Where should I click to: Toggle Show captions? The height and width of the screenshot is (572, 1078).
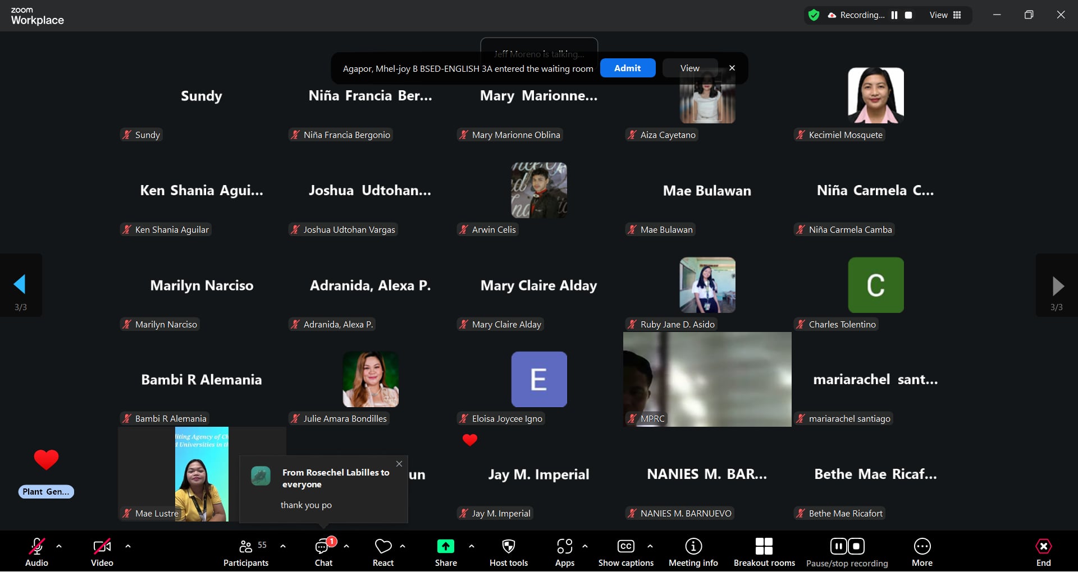click(625, 552)
